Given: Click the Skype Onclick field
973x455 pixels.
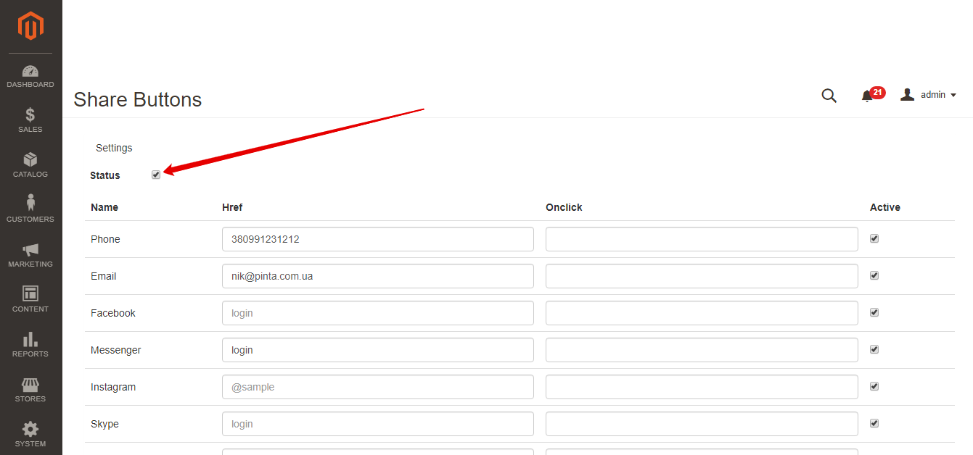Looking at the screenshot, I should tap(702, 424).
